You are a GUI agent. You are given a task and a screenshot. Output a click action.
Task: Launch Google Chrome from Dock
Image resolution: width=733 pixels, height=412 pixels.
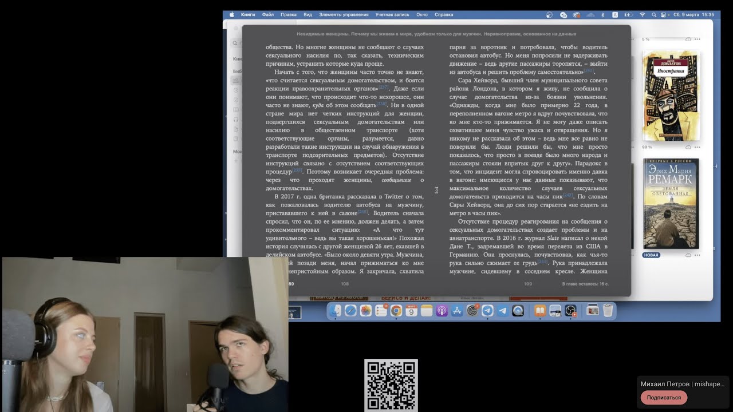pos(396,311)
